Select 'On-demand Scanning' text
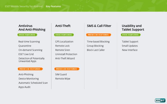 [x=30, y=50]
